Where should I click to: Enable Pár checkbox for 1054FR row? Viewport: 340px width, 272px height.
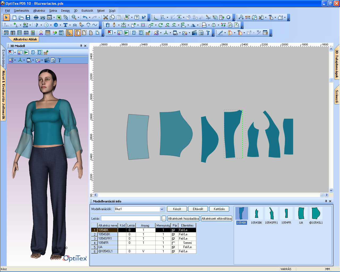[x=173, y=243]
